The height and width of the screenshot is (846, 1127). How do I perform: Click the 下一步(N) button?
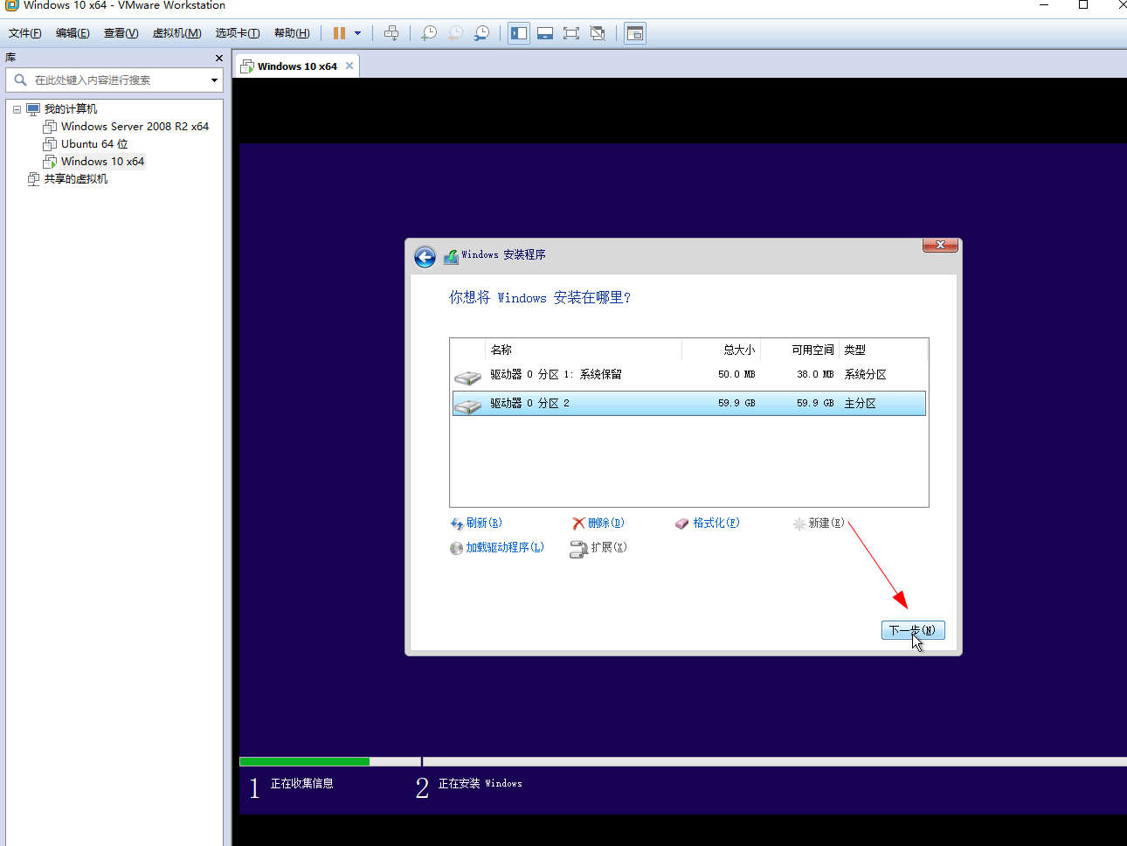(913, 630)
